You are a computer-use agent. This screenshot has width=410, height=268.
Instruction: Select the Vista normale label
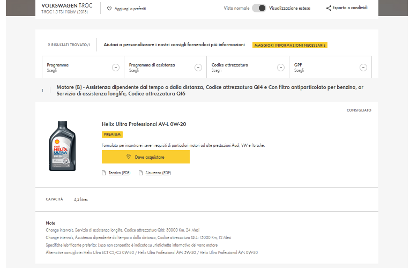pos(237,8)
